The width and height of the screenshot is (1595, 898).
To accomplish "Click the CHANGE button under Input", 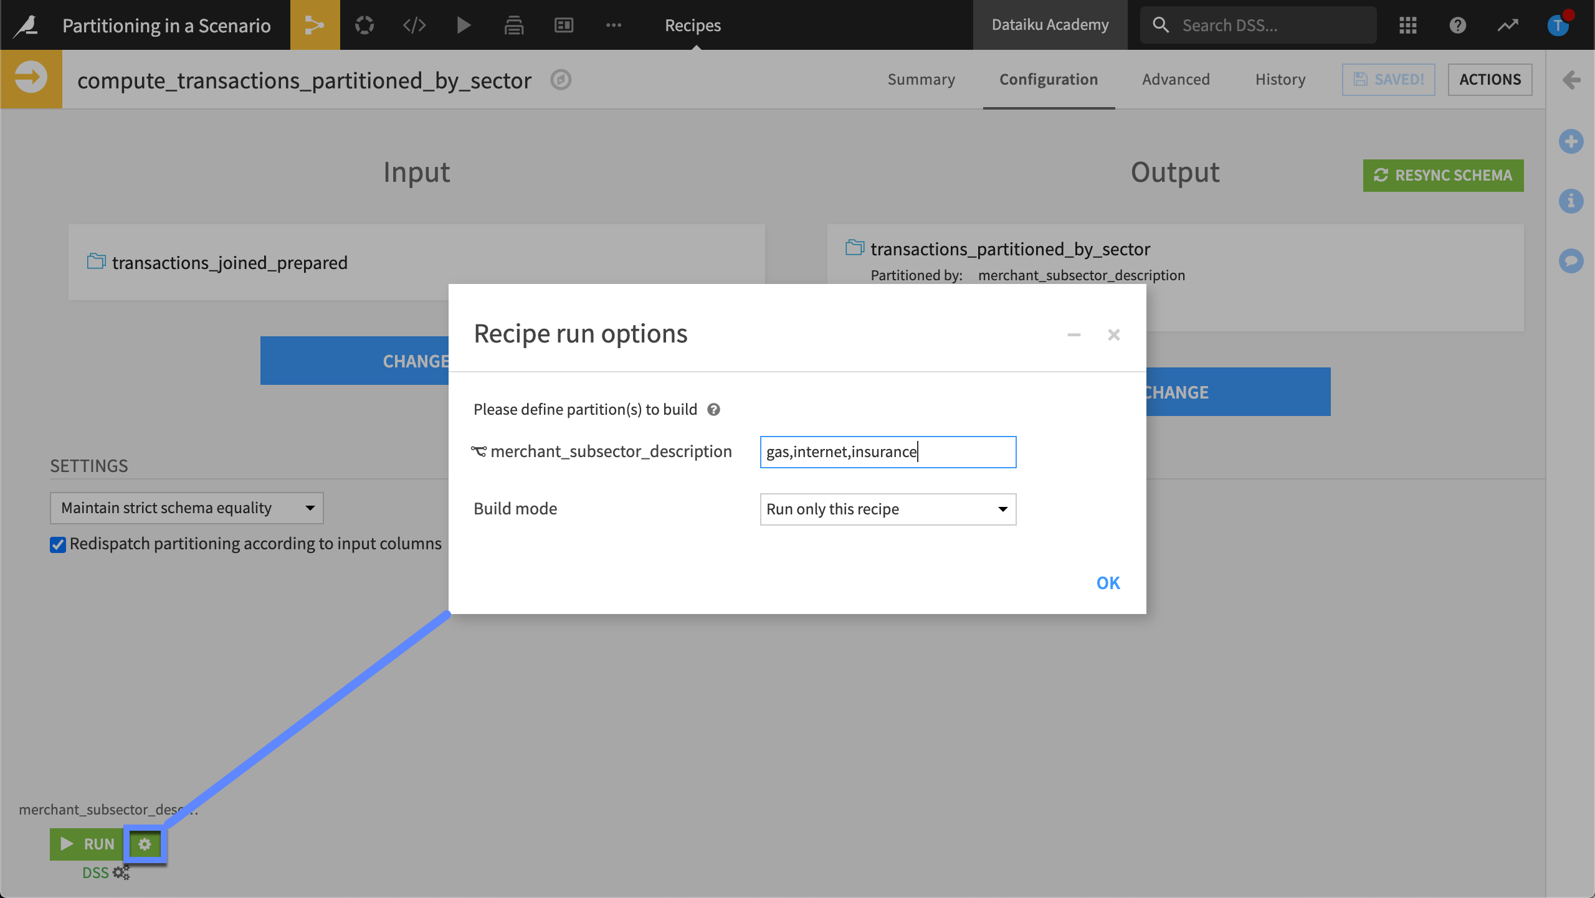I will tap(355, 361).
